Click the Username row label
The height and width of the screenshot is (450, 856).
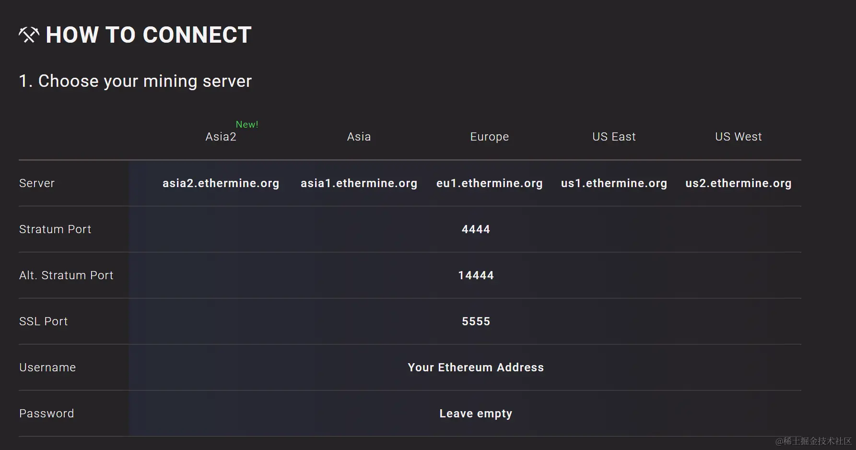click(47, 367)
